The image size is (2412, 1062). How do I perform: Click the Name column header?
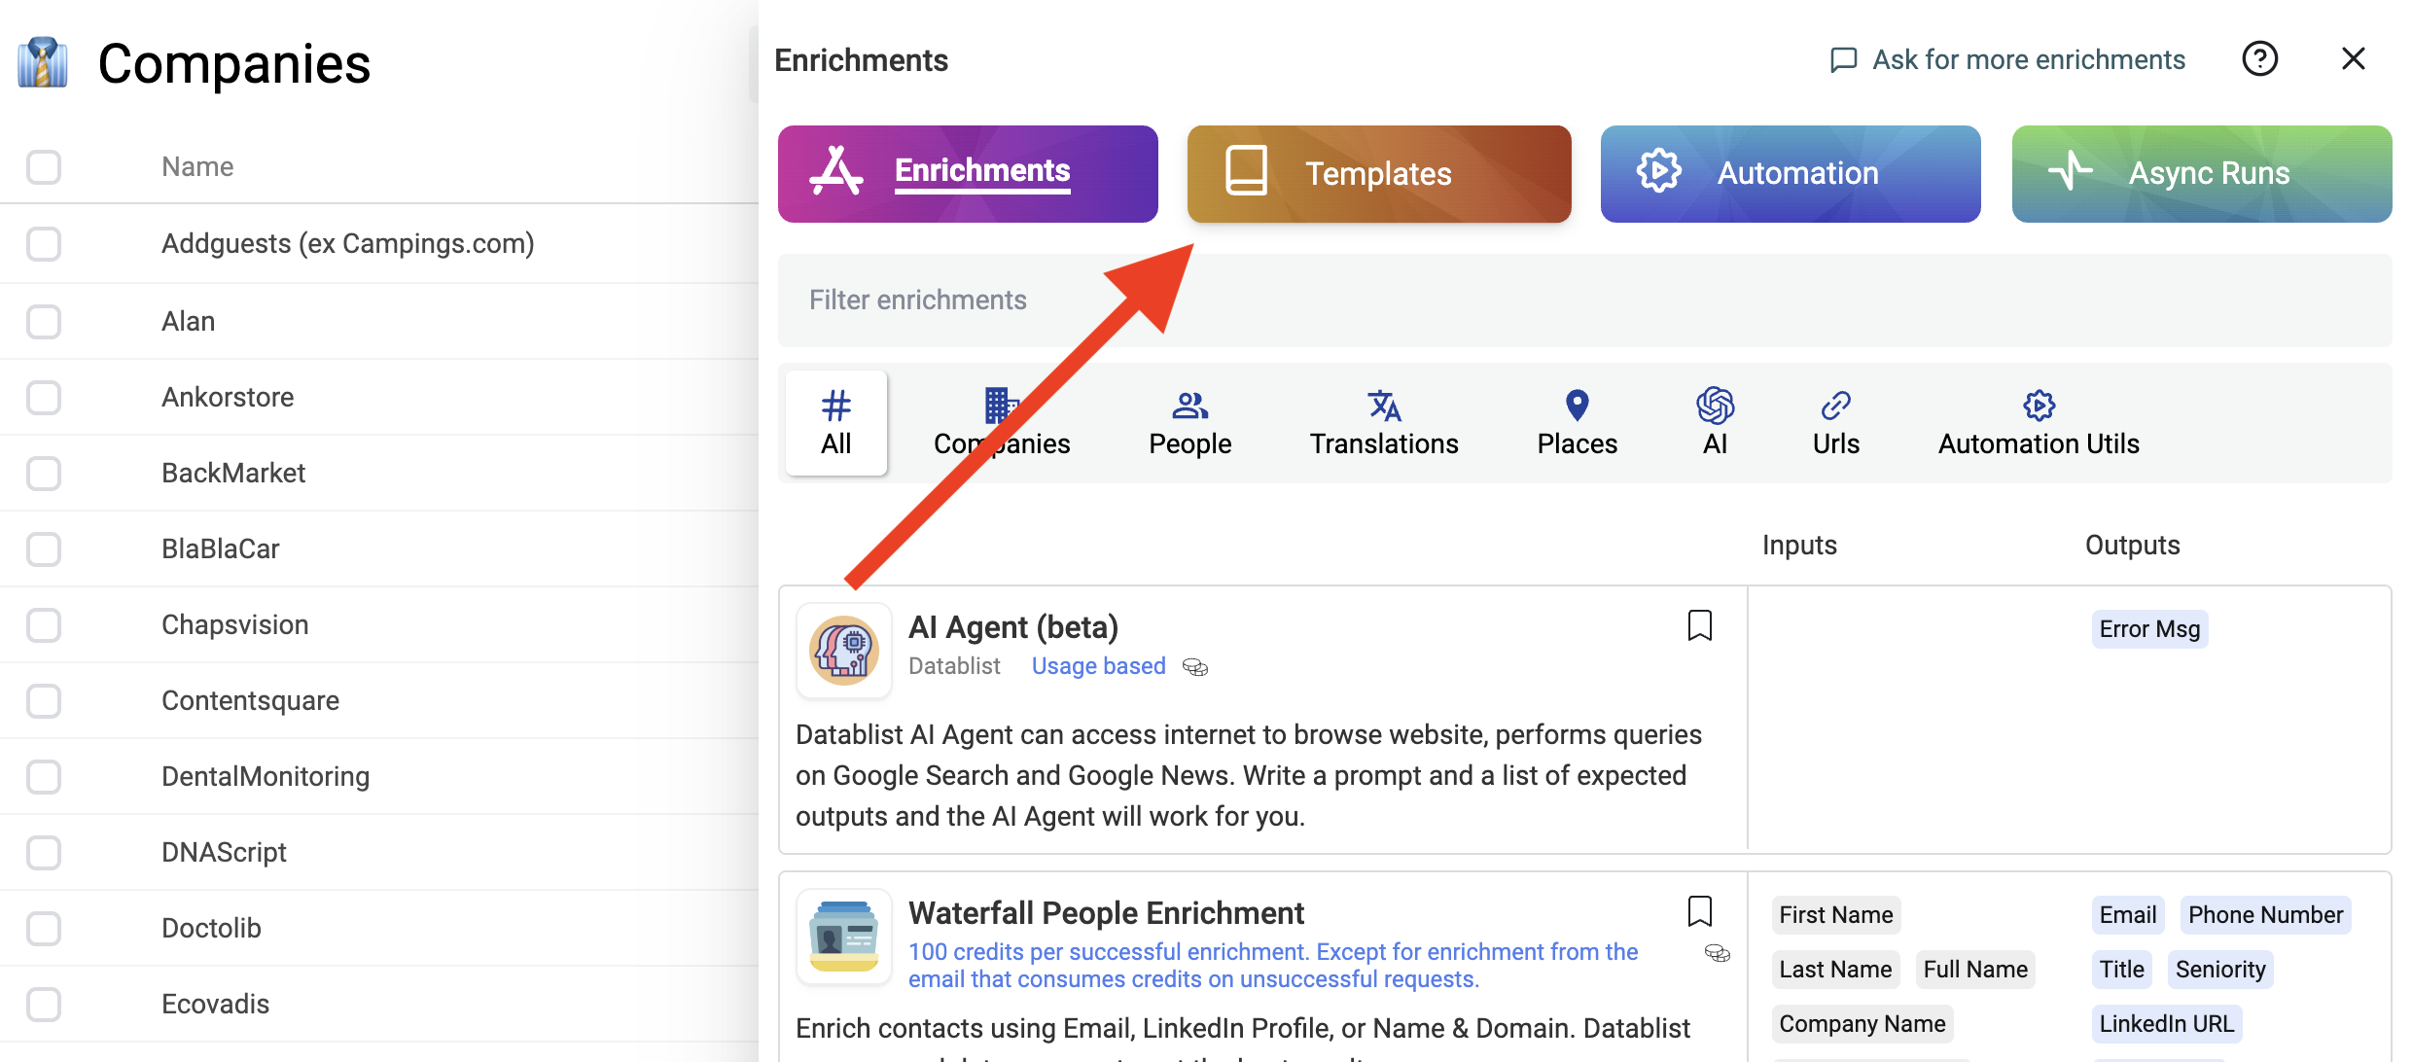[197, 167]
